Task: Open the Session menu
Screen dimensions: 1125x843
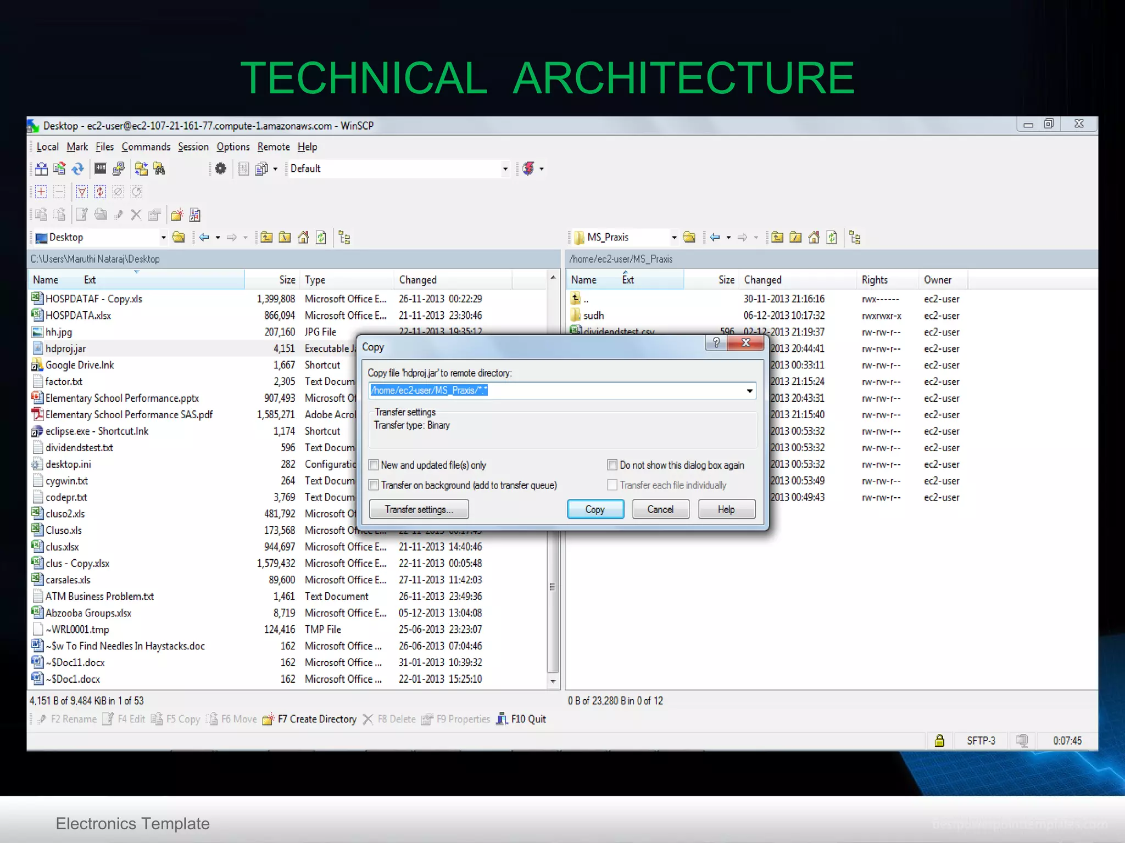Action: pyautogui.click(x=193, y=147)
